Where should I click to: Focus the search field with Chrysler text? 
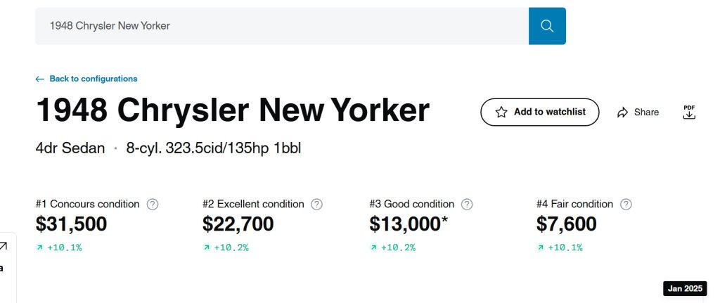[281, 26]
